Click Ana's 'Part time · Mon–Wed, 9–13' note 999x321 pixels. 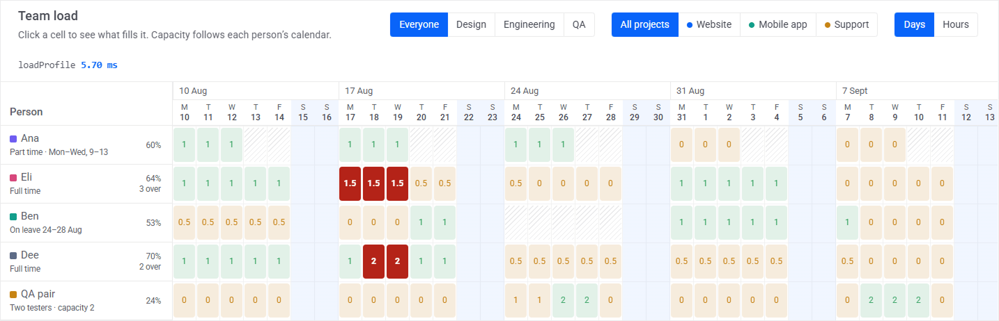click(x=59, y=151)
